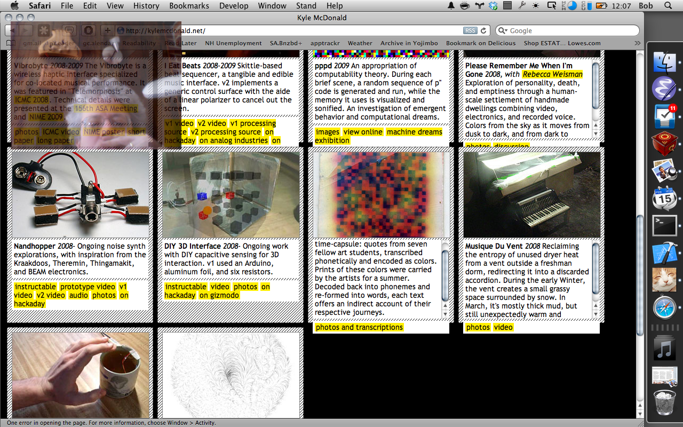Follow the "photos and transcriptions" link
683x427 pixels.
click(x=359, y=327)
